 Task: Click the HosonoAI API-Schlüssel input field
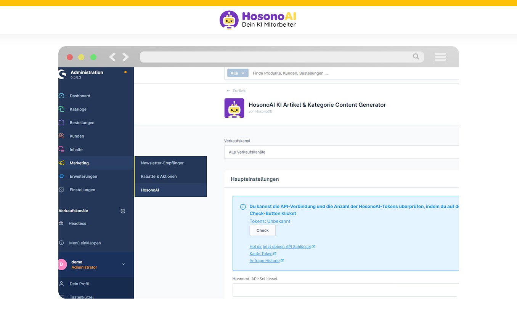[x=345, y=290]
